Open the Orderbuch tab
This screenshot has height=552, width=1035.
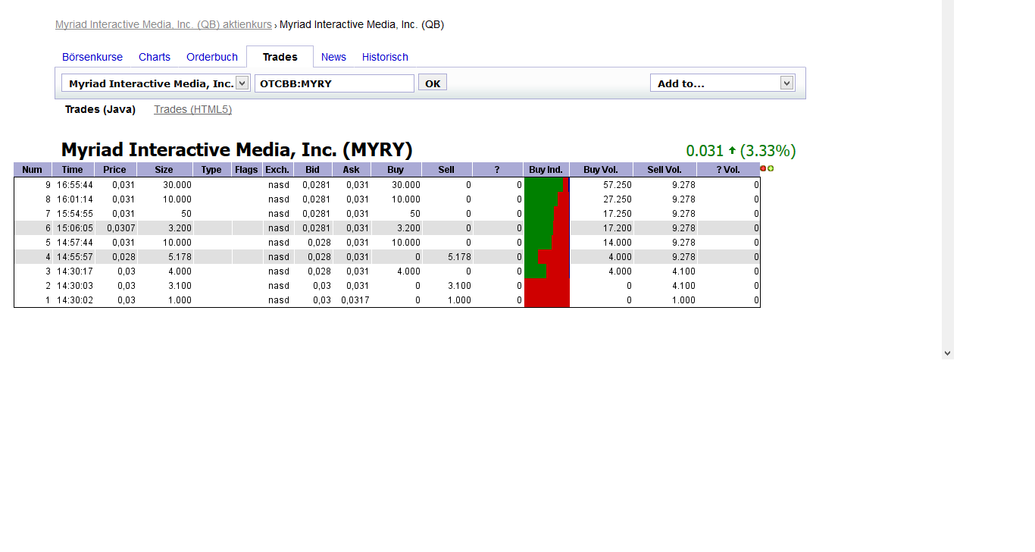tap(212, 57)
